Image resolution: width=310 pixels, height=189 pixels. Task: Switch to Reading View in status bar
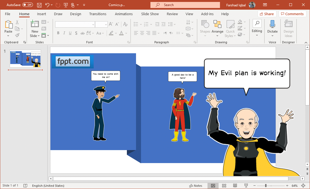[x=235, y=186]
